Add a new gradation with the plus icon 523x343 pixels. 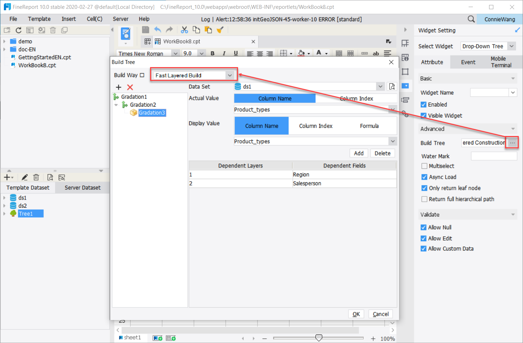tap(118, 87)
